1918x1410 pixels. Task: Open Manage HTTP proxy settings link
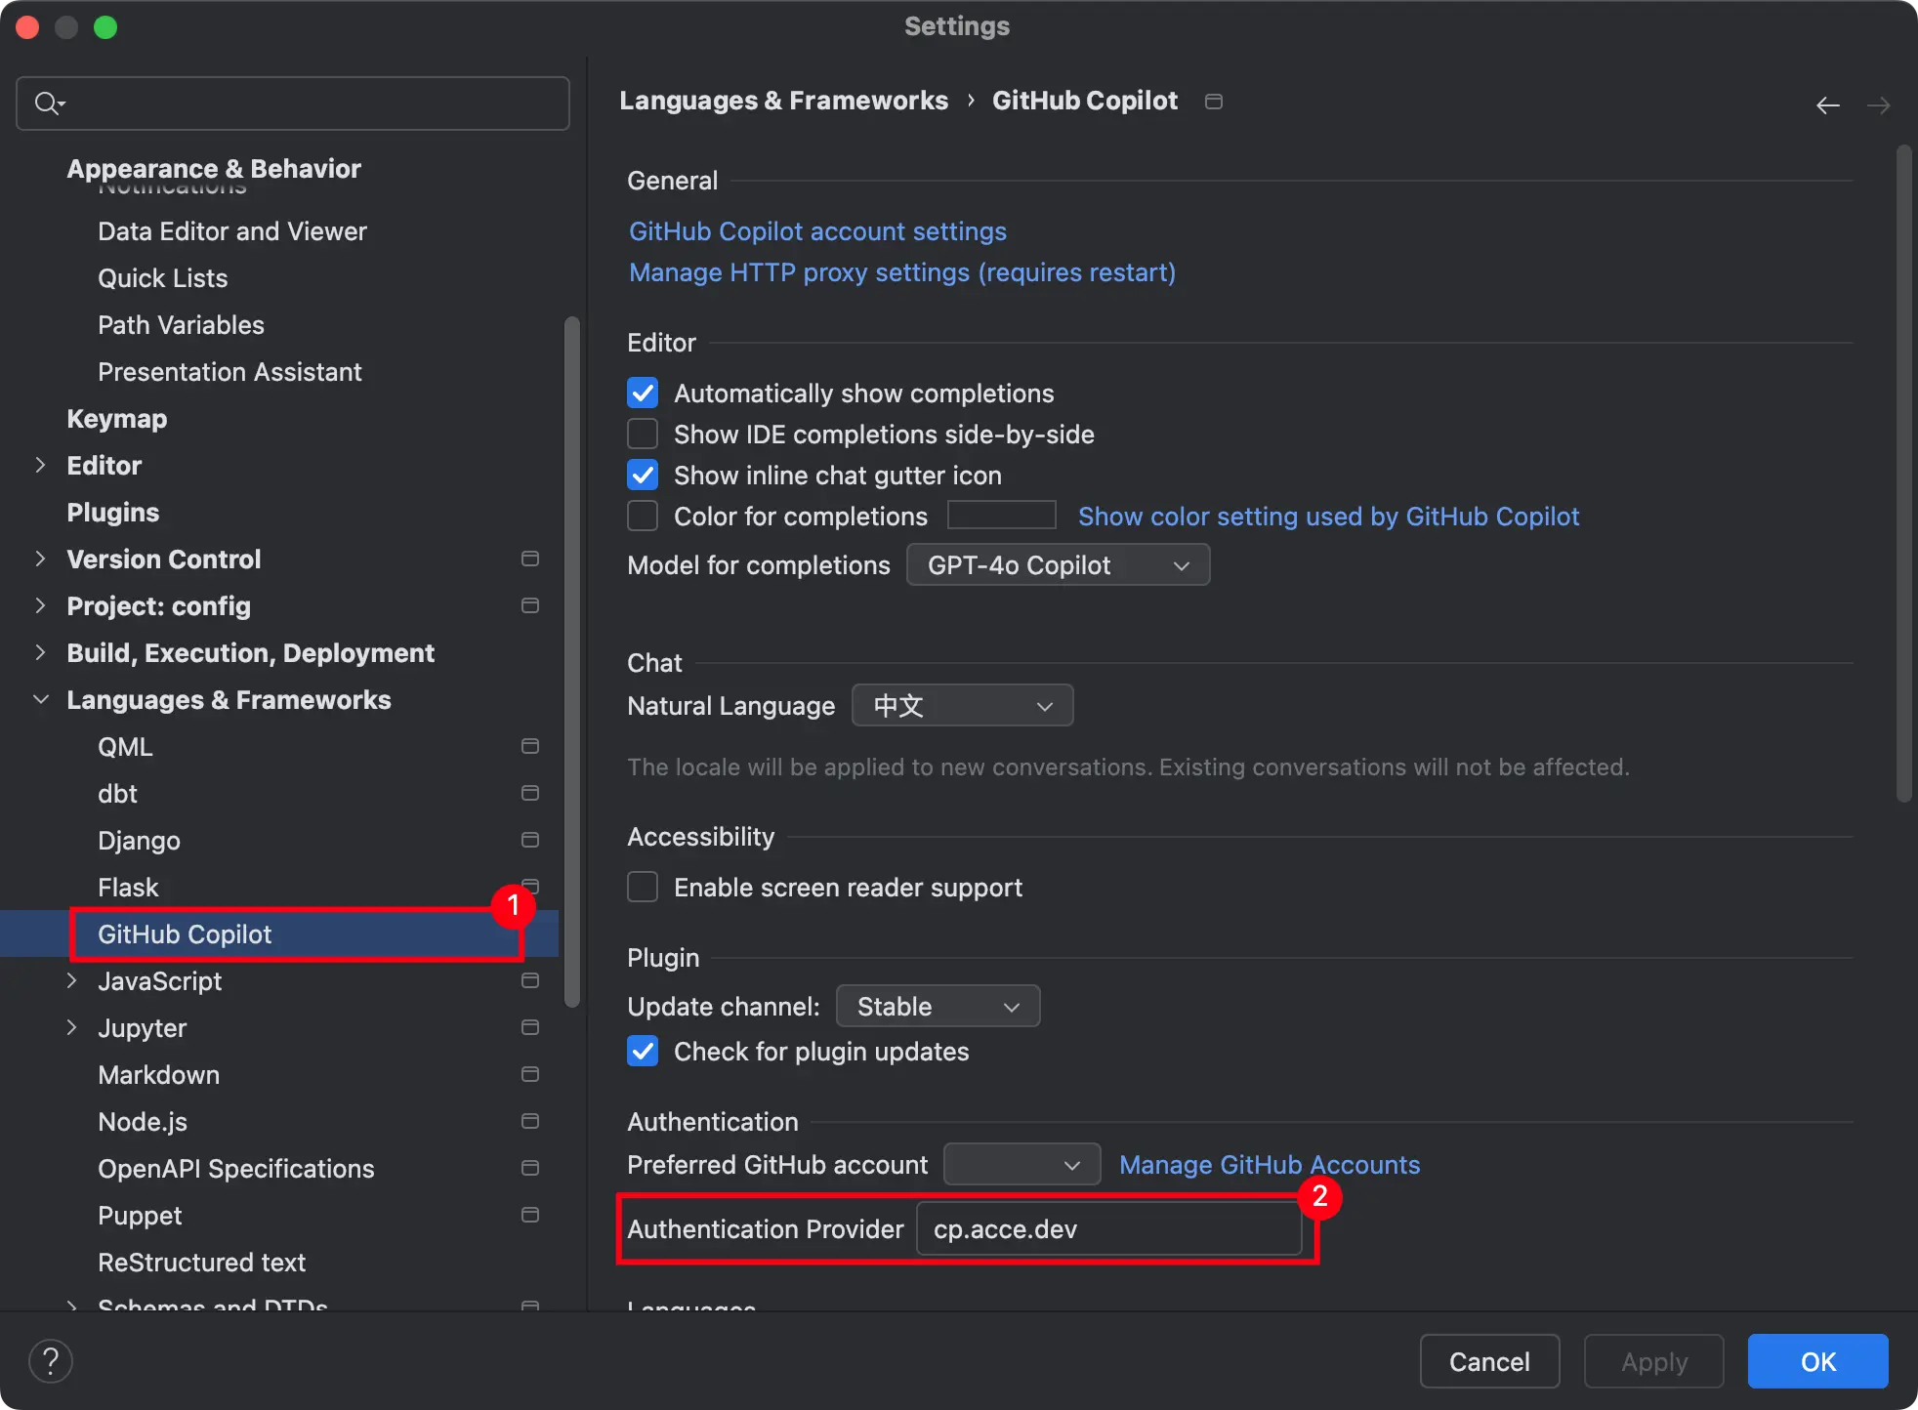(902, 272)
